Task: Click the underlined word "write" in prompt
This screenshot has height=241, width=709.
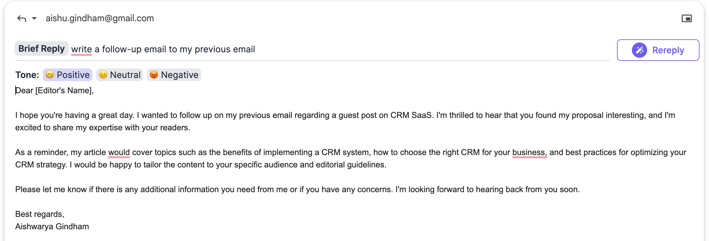Action: coord(81,49)
